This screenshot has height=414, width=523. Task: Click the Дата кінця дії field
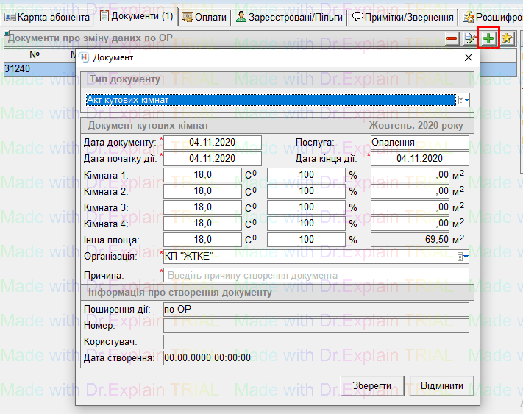click(x=419, y=158)
